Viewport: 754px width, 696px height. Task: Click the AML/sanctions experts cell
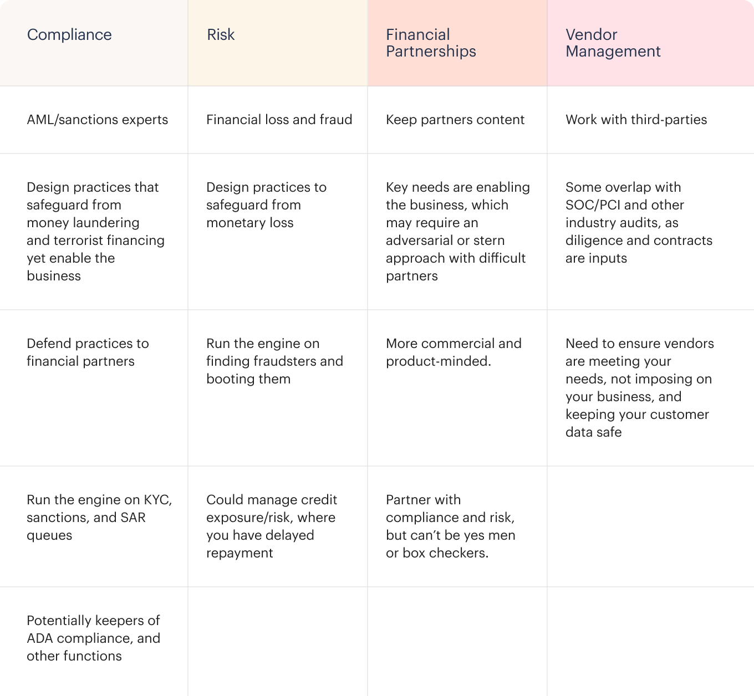(97, 120)
